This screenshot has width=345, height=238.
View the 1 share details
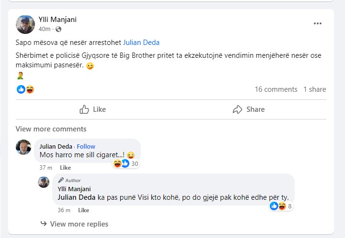[x=314, y=89]
